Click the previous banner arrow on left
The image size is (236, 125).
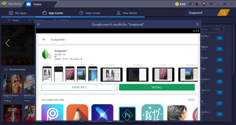[7, 43]
